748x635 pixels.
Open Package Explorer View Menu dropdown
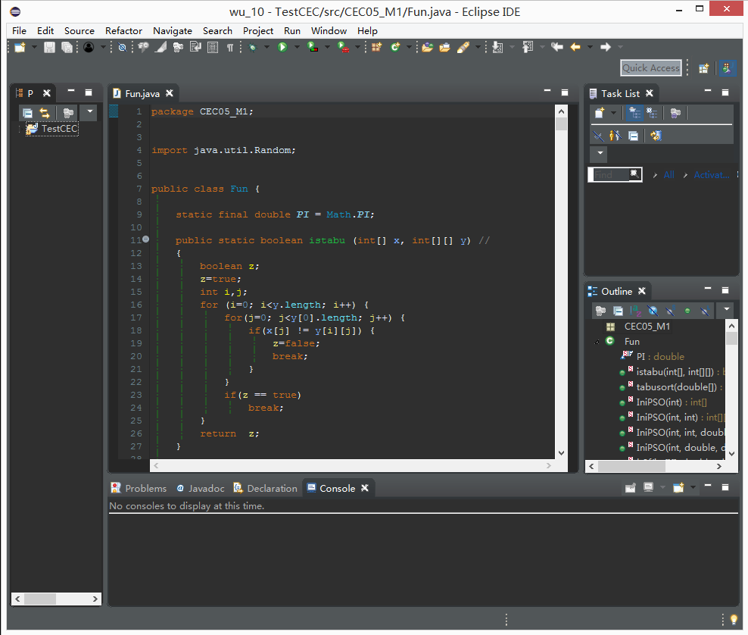pos(89,111)
